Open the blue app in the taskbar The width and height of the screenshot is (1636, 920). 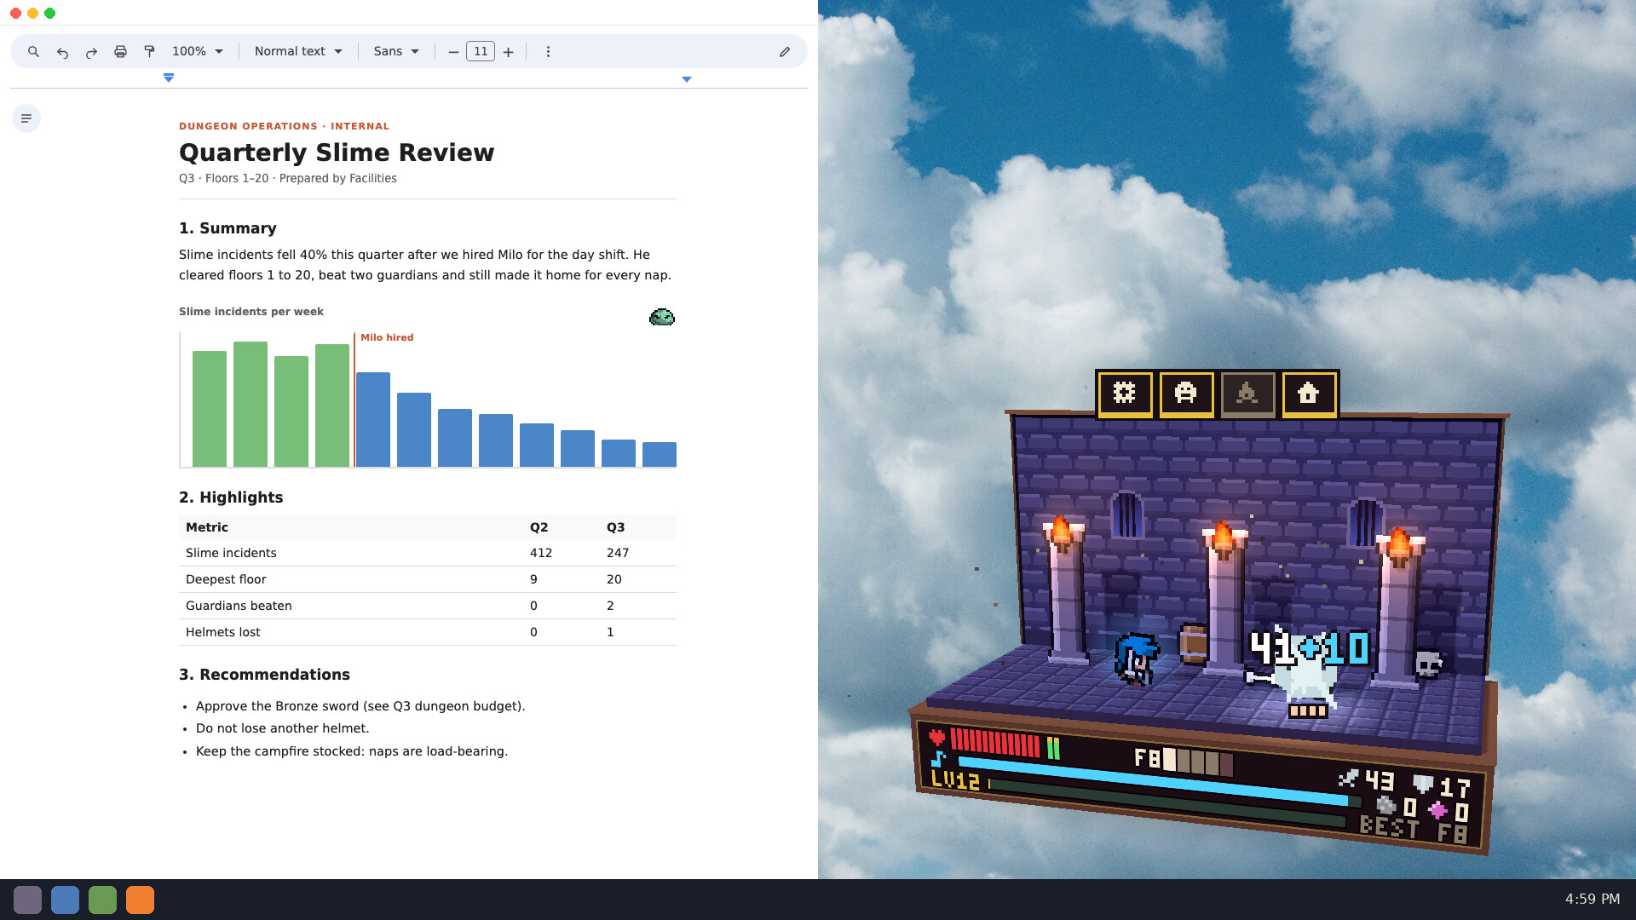click(65, 900)
